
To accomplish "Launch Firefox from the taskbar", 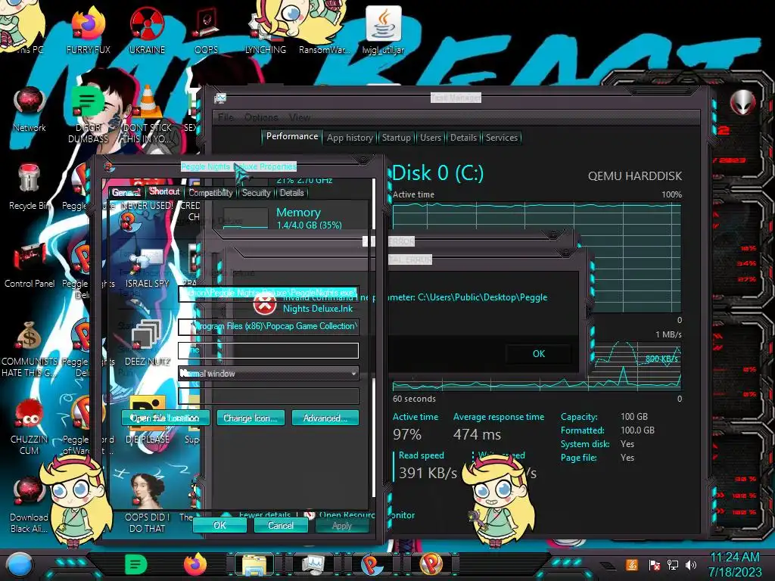I will tap(195, 564).
